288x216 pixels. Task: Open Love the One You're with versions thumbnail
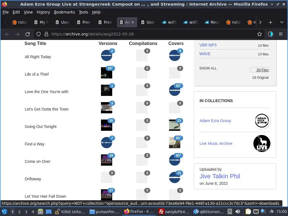point(107,90)
